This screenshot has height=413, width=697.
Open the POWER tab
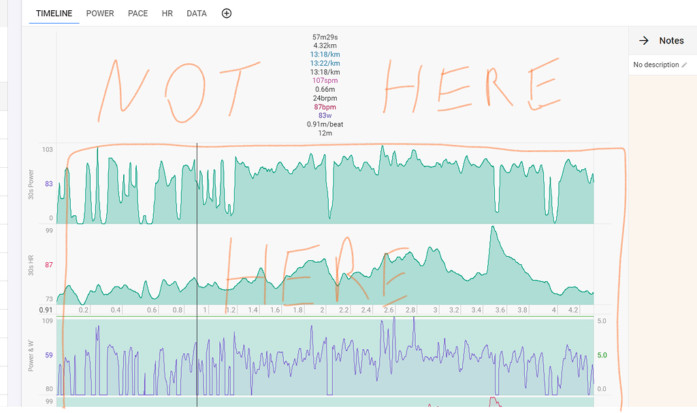coord(100,14)
